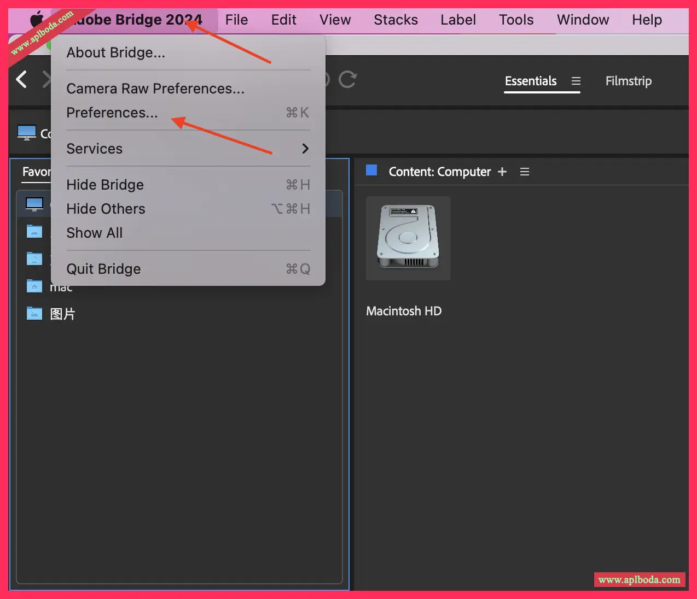Switch to the Essentials workspace
The image size is (697, 599).
coord(530,80)
